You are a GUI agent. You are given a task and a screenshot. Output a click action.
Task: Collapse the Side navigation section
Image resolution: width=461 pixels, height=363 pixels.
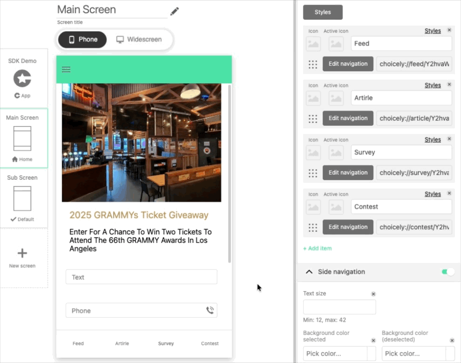pyautogui.click(x=309, y=272)
